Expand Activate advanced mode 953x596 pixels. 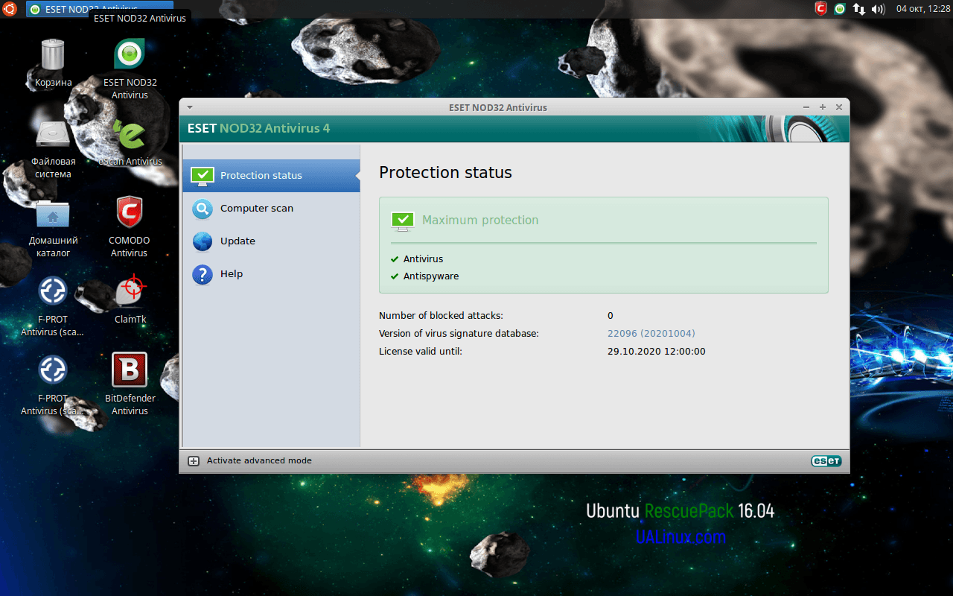250,460
